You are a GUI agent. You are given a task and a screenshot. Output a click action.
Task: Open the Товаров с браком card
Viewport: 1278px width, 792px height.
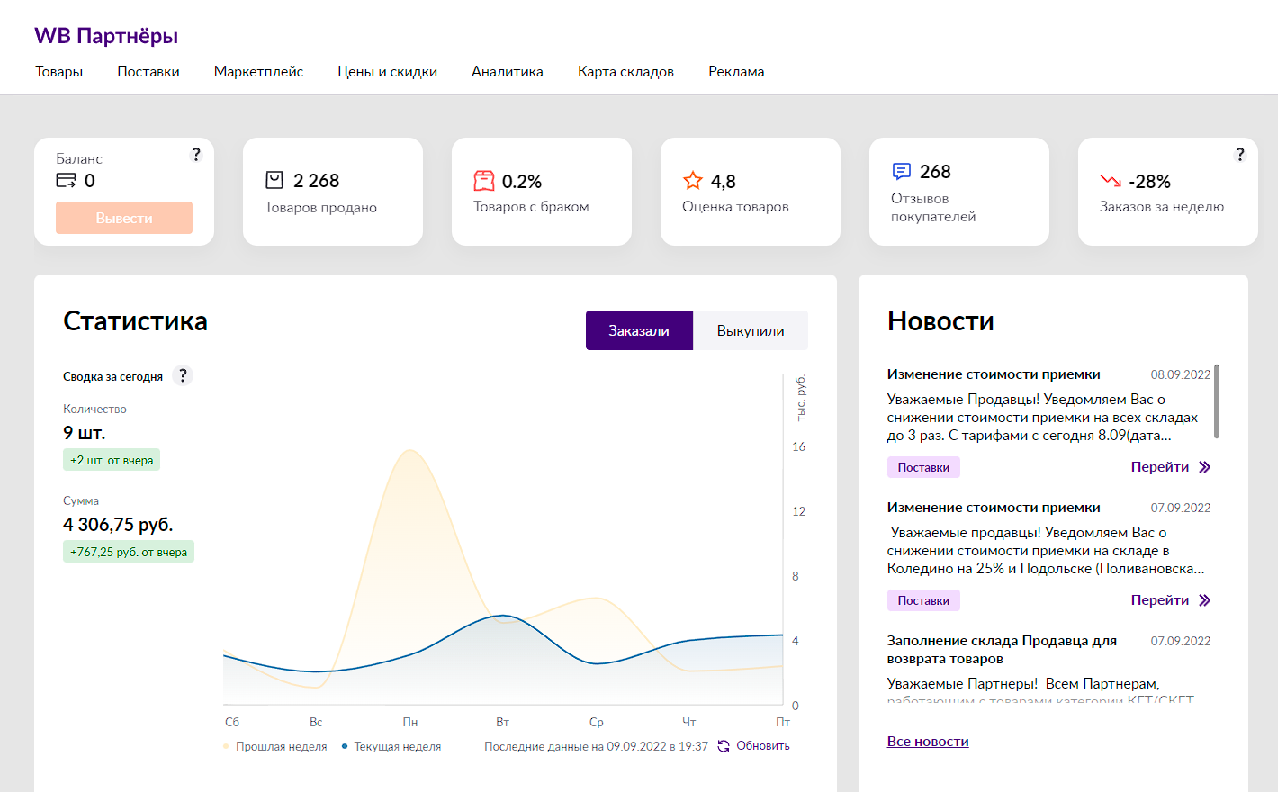[x=542, y=192]
